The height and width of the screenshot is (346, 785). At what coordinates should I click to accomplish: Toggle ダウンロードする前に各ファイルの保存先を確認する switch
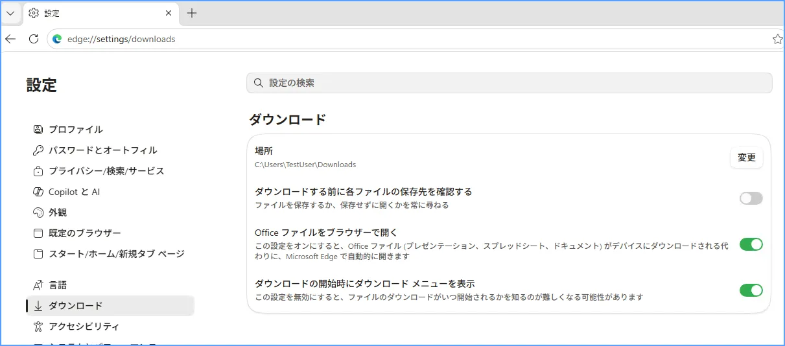coord(751,198)
